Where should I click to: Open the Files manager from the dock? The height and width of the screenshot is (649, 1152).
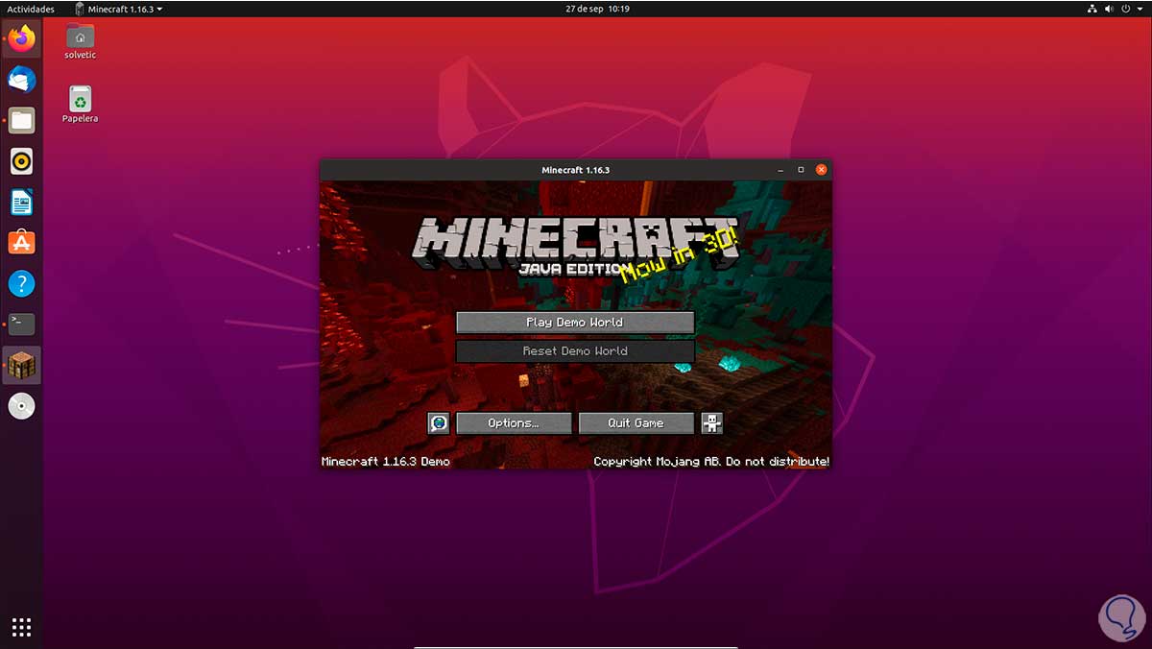click(x=21, y=120)
